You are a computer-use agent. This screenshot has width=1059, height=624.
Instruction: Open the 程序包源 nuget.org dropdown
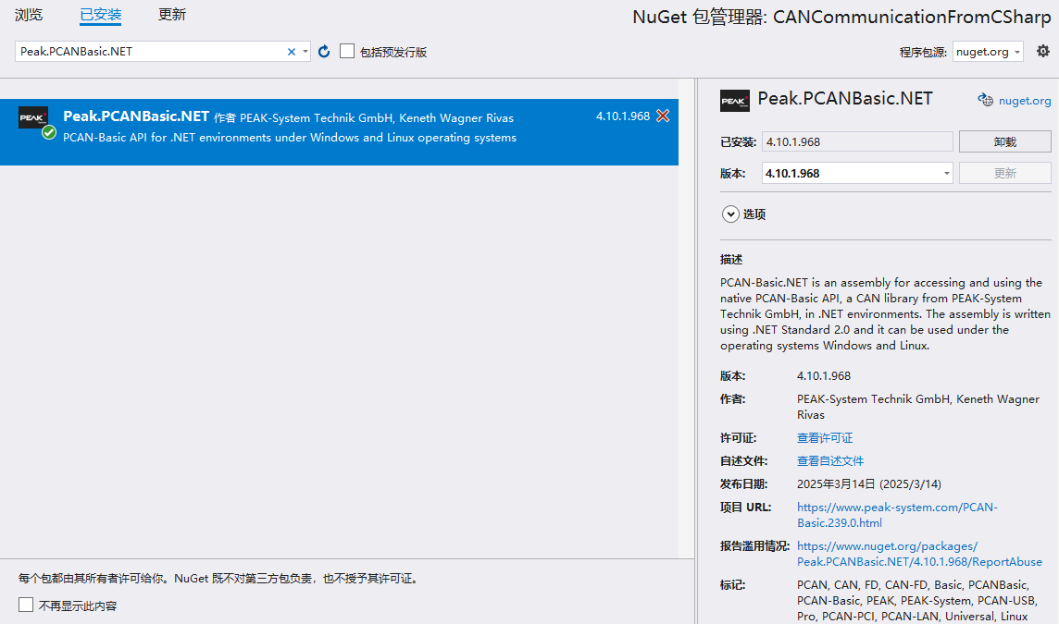(988, 52)
